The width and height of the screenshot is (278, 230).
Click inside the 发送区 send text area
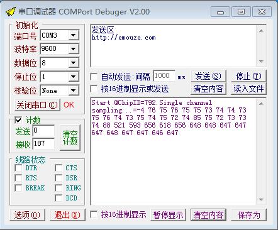tap(174, 46)
